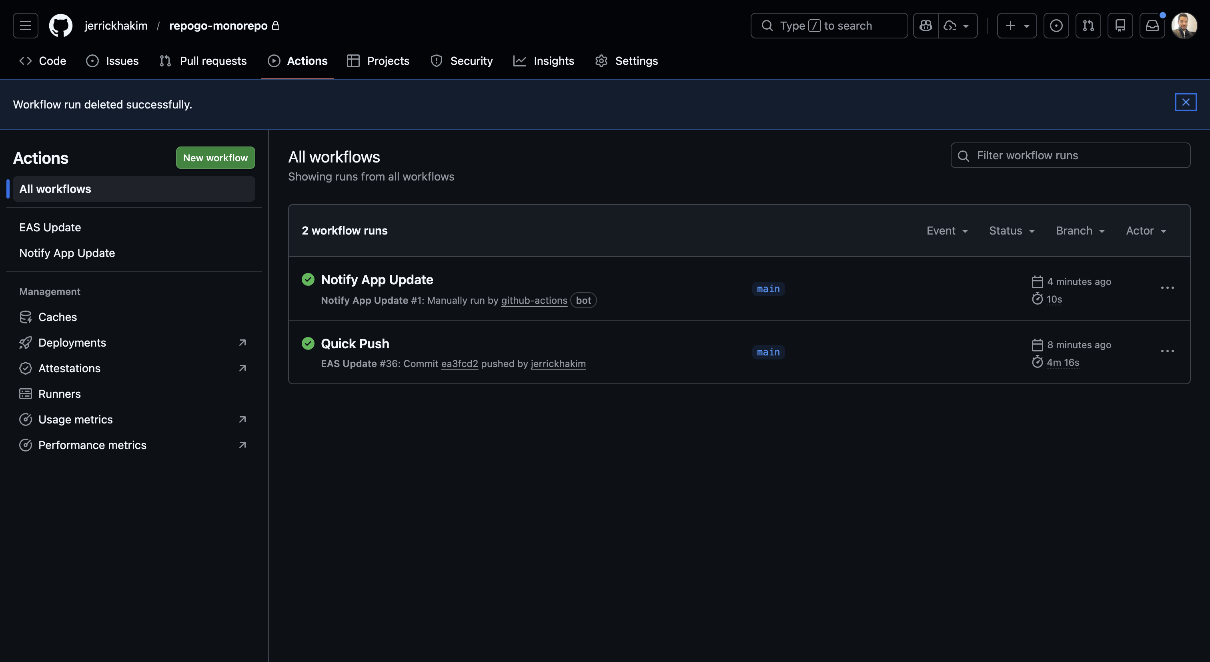Dismiss the workflow deleted banner
The width and height of the screenshot is (1210, 662).
pos(1185,102)
